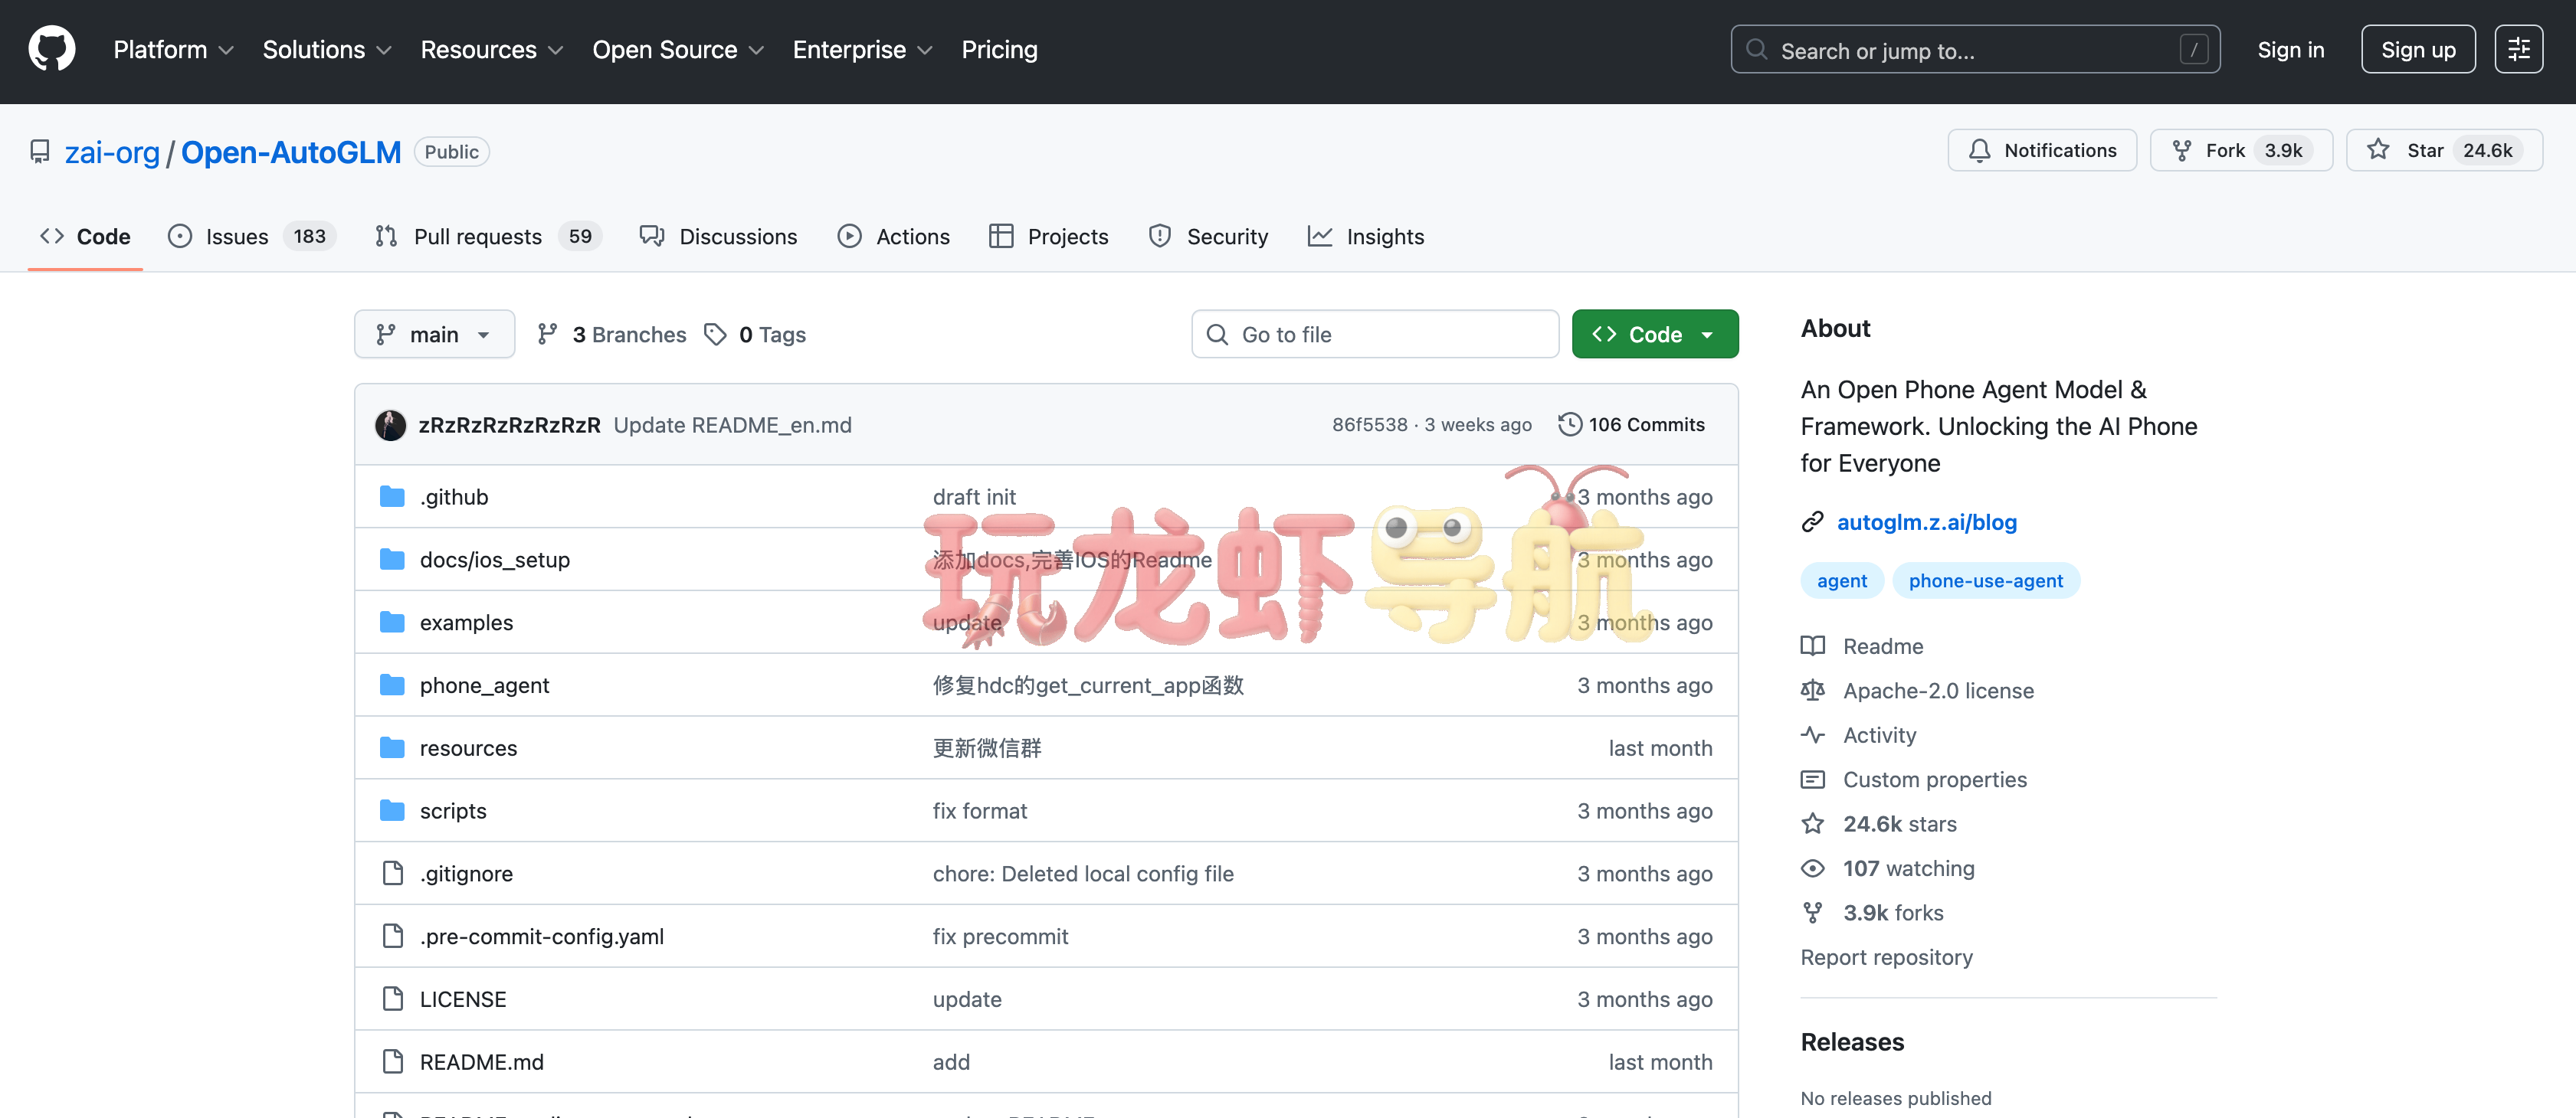Click the Sign in link
This screenshot has height=1118, width=2576.
click(2290, 50)
